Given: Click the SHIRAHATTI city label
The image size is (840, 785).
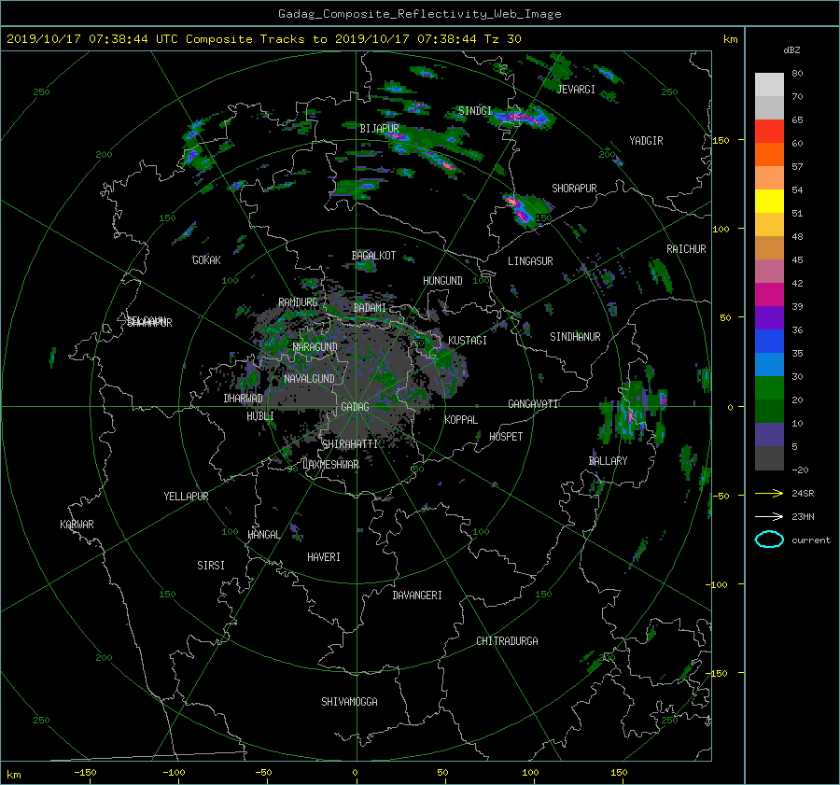Looking at the screenshot, I should tap(350, 444).
